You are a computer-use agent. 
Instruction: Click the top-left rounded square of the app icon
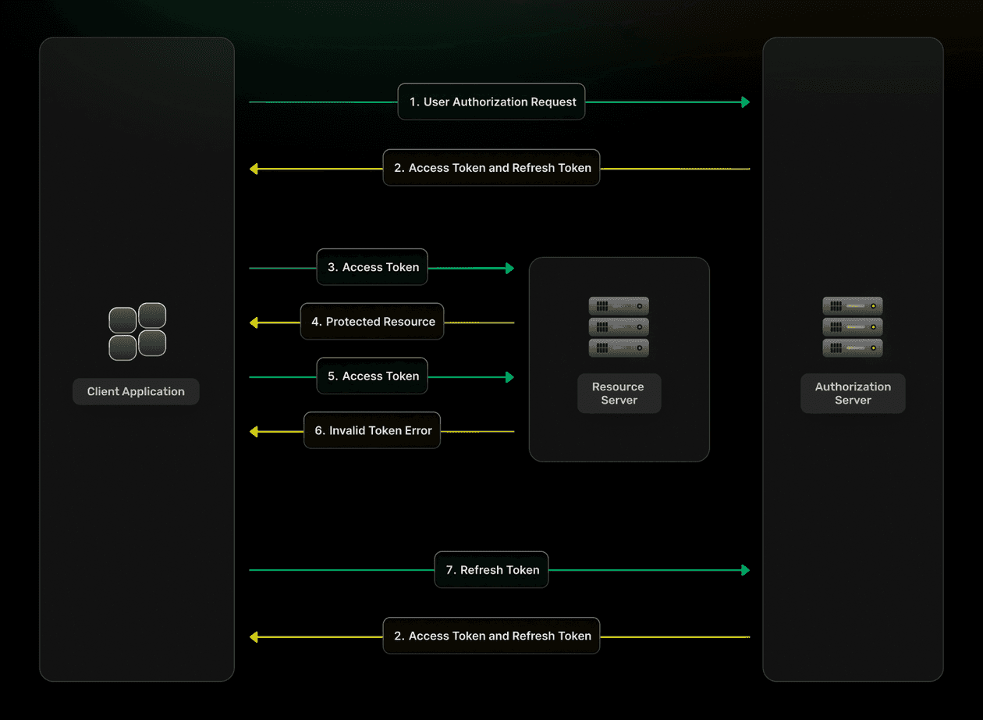pyautogui.click(x=123, y=318)
